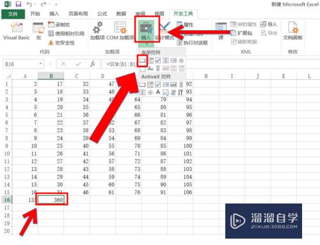Open 扩展包 expansion packs
320x245 pixels.
tap(241, 33)
